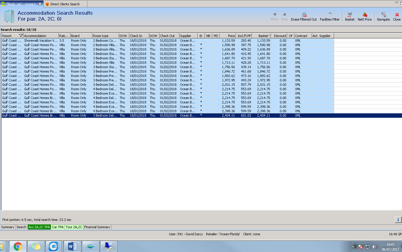The height and width of the screenshot is (252, 402).
Task: Click the Board column header
Action: (82, 36)
